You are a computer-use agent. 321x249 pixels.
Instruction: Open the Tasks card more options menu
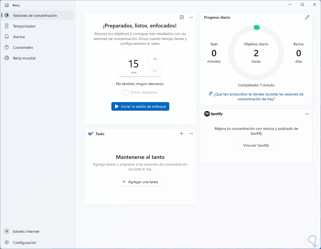(x=191, y=134)
